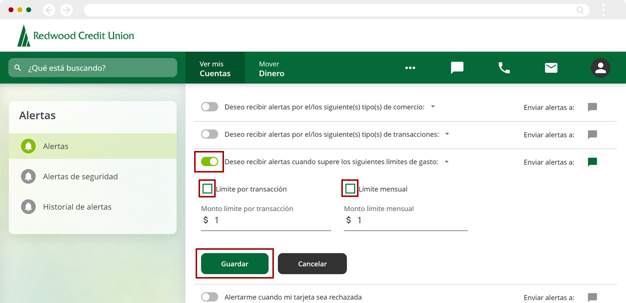Disable the spending limits alert toggle
Image resolution: width=626 pixels, height=303 pixels.
[209, 162]
